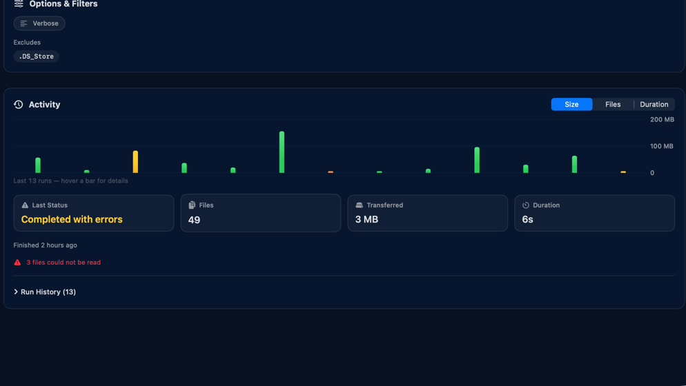
Task: Click the last small yellow bar
Action: pos(623,172)
